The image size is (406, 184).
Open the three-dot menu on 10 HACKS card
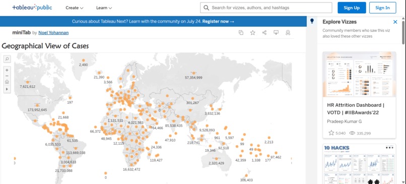coord(389,148)
